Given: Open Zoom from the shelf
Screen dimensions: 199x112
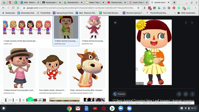Looking at the screenshot, I should coord(121,108).
